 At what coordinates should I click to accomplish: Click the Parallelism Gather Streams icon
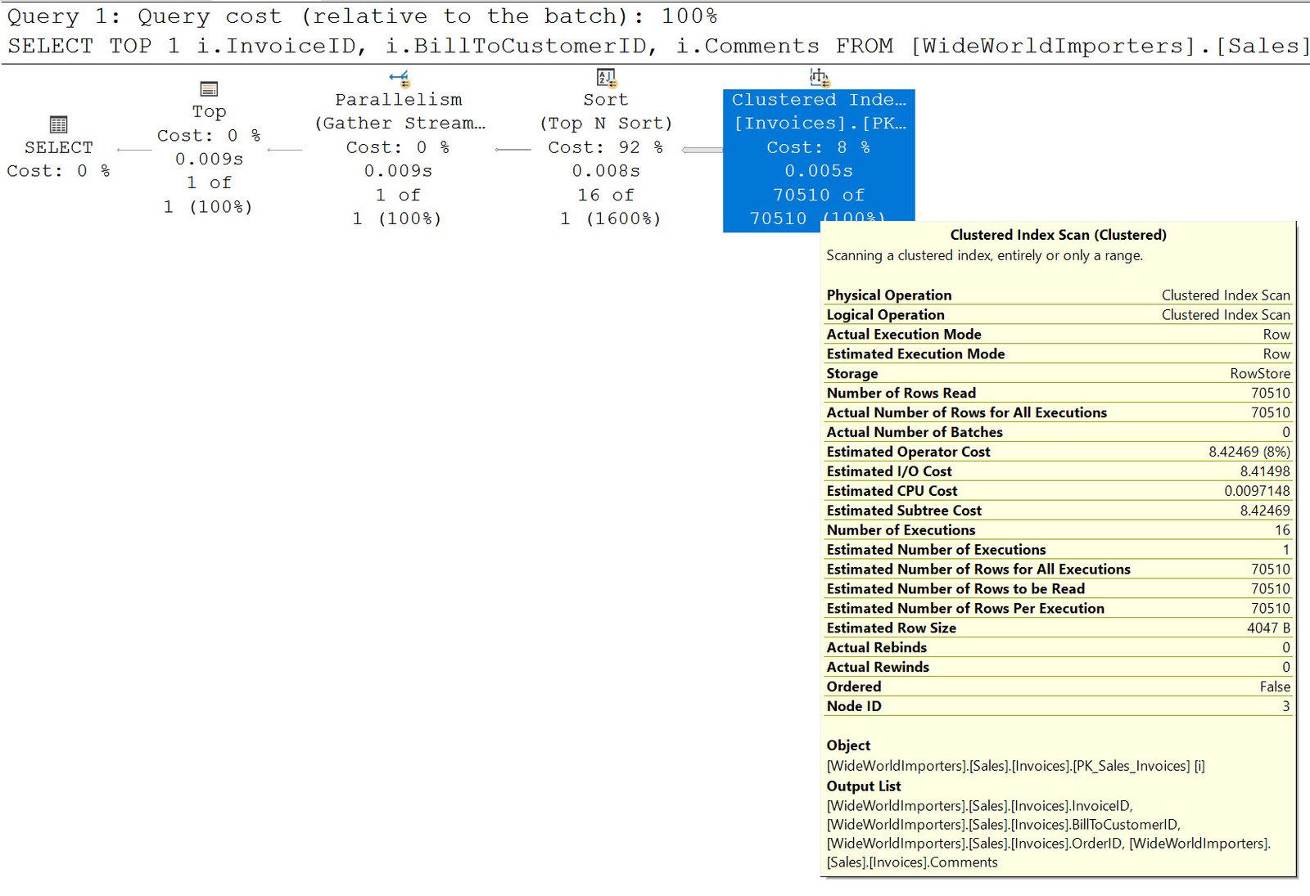(x=400, y=78)
